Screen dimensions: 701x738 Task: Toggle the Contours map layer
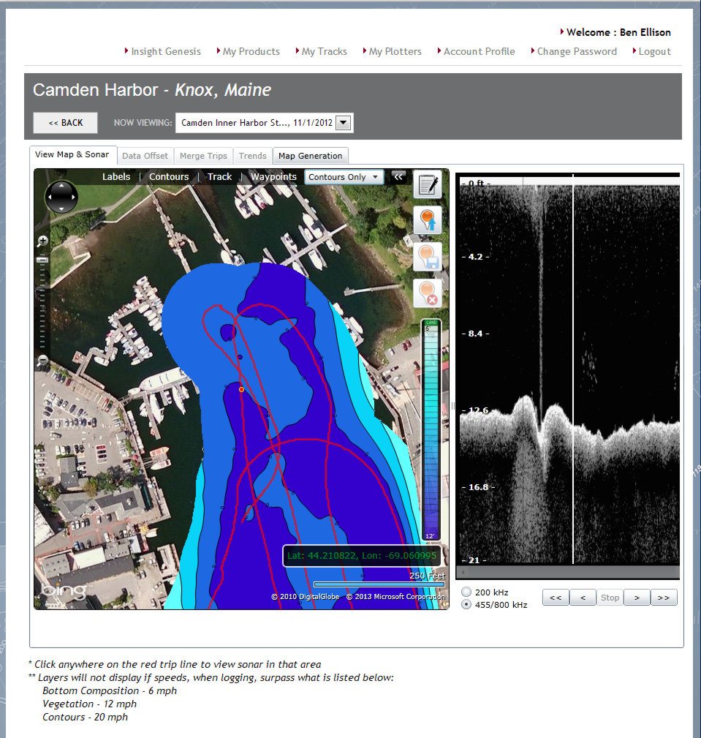pyautogui.click(x=169, y=177)
